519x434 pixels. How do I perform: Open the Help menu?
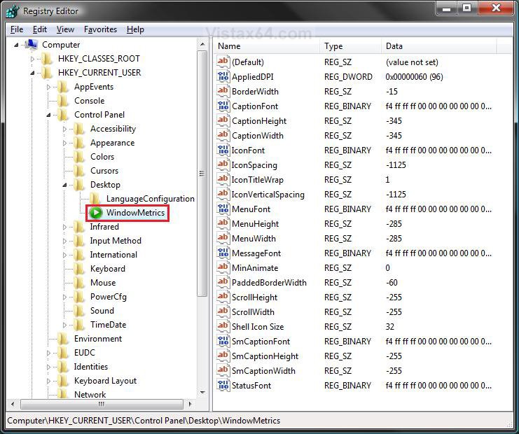pos(135,29)
